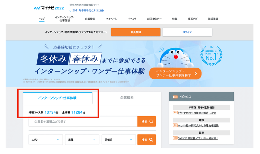Expand the 業種 dropdown
Viewport: 260px width, 154px height.
(x=82, y=140)
